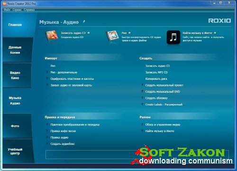Screen dimensions: 237x171
Task: Click Записать MP3 CD link
Action: coord(156,72)
